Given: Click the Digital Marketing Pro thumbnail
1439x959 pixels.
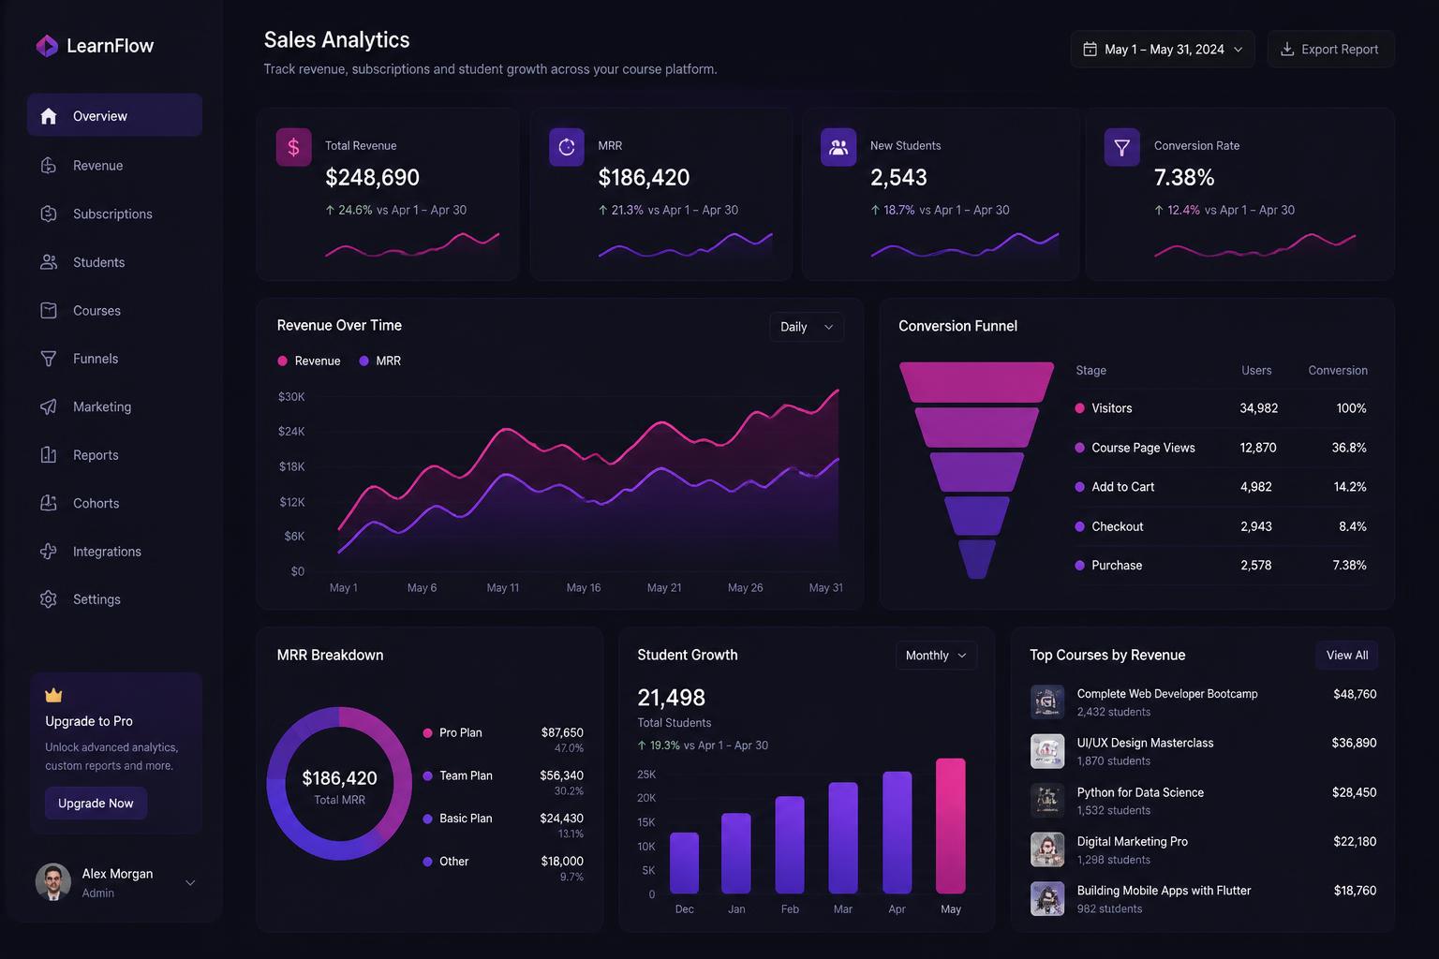Looking at the screenshot, I should click(1047, 849).
